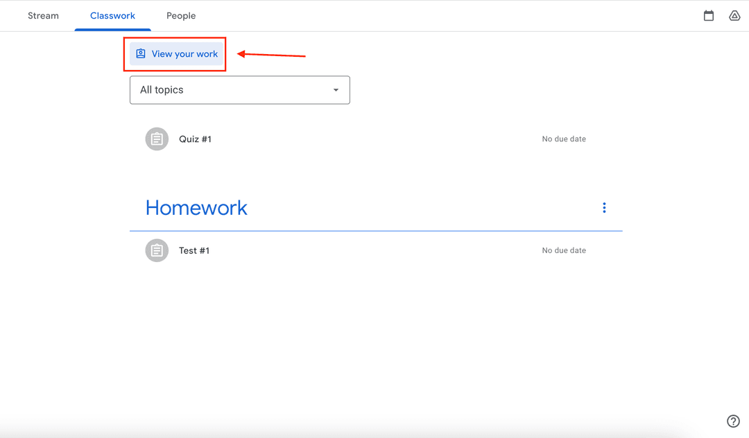Open the class Drive folder icon
The height and width of the screenshot is (438, 749).
click(734, 16)
